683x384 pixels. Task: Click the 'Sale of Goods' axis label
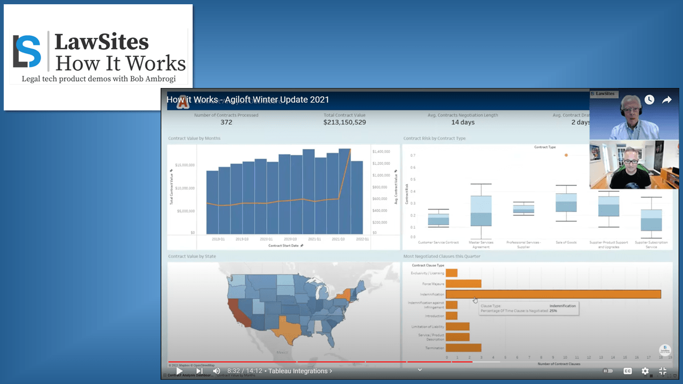(x=566, y=243)
